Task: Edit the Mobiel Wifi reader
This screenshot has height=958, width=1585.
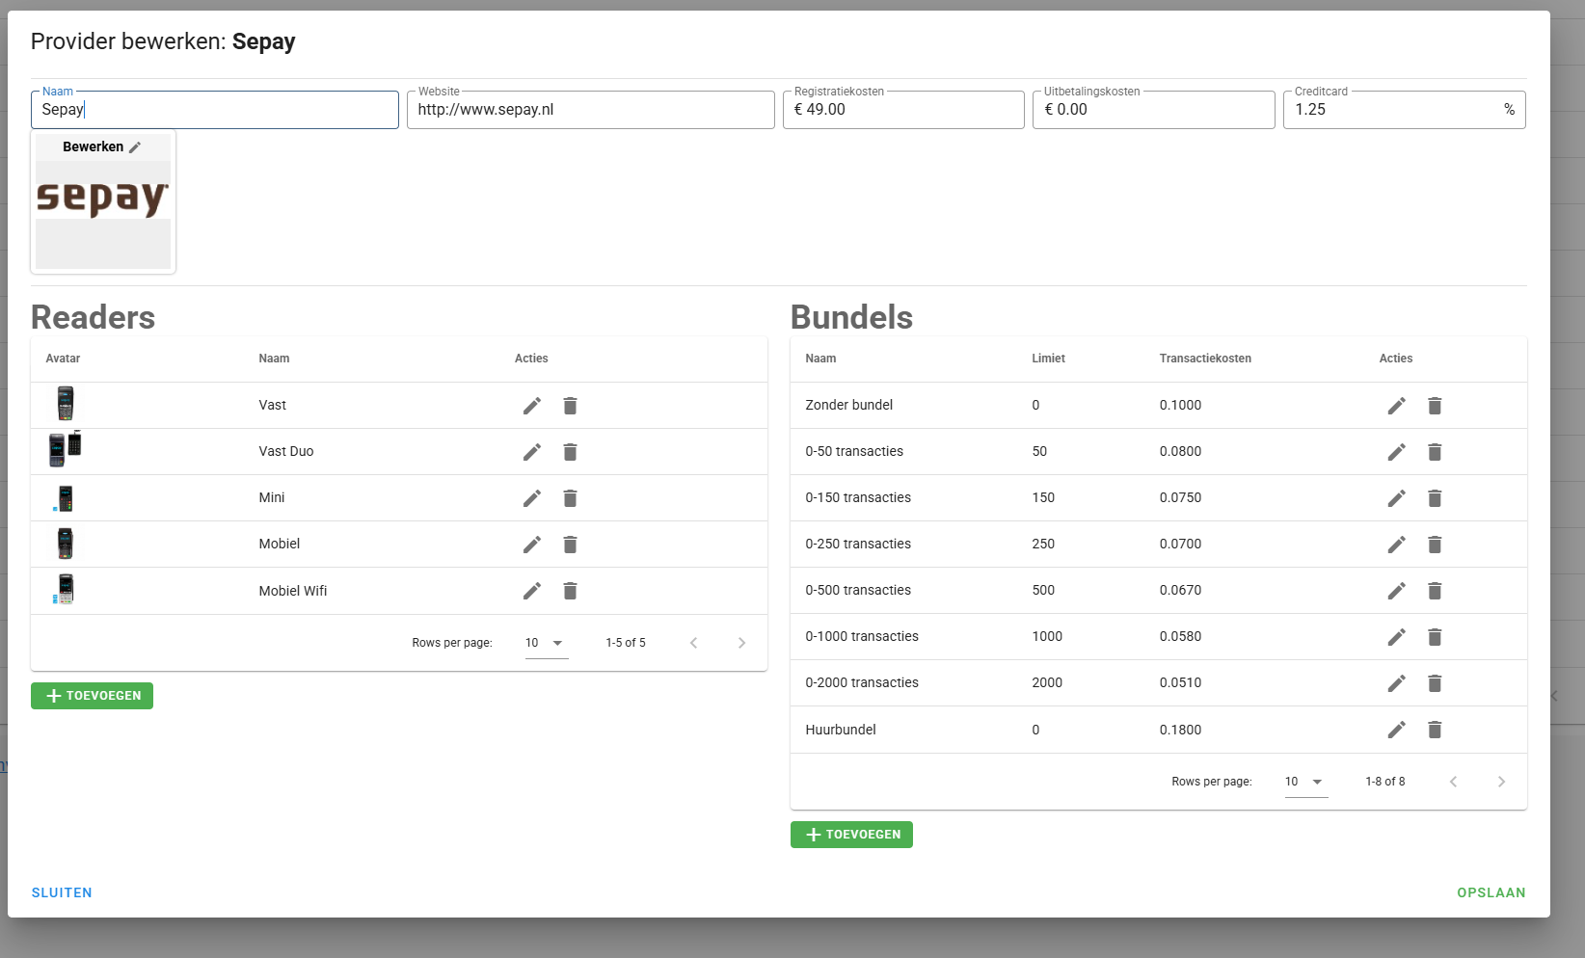Action: pyautogui.click(x=532, y=591)
